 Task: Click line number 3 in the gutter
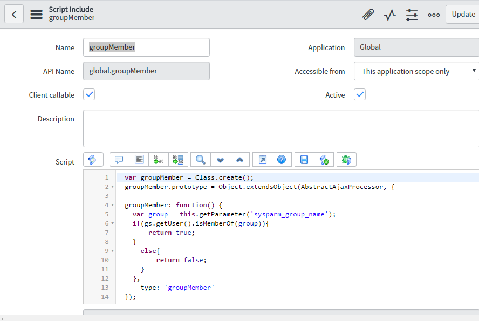click(x=107, y=196)
